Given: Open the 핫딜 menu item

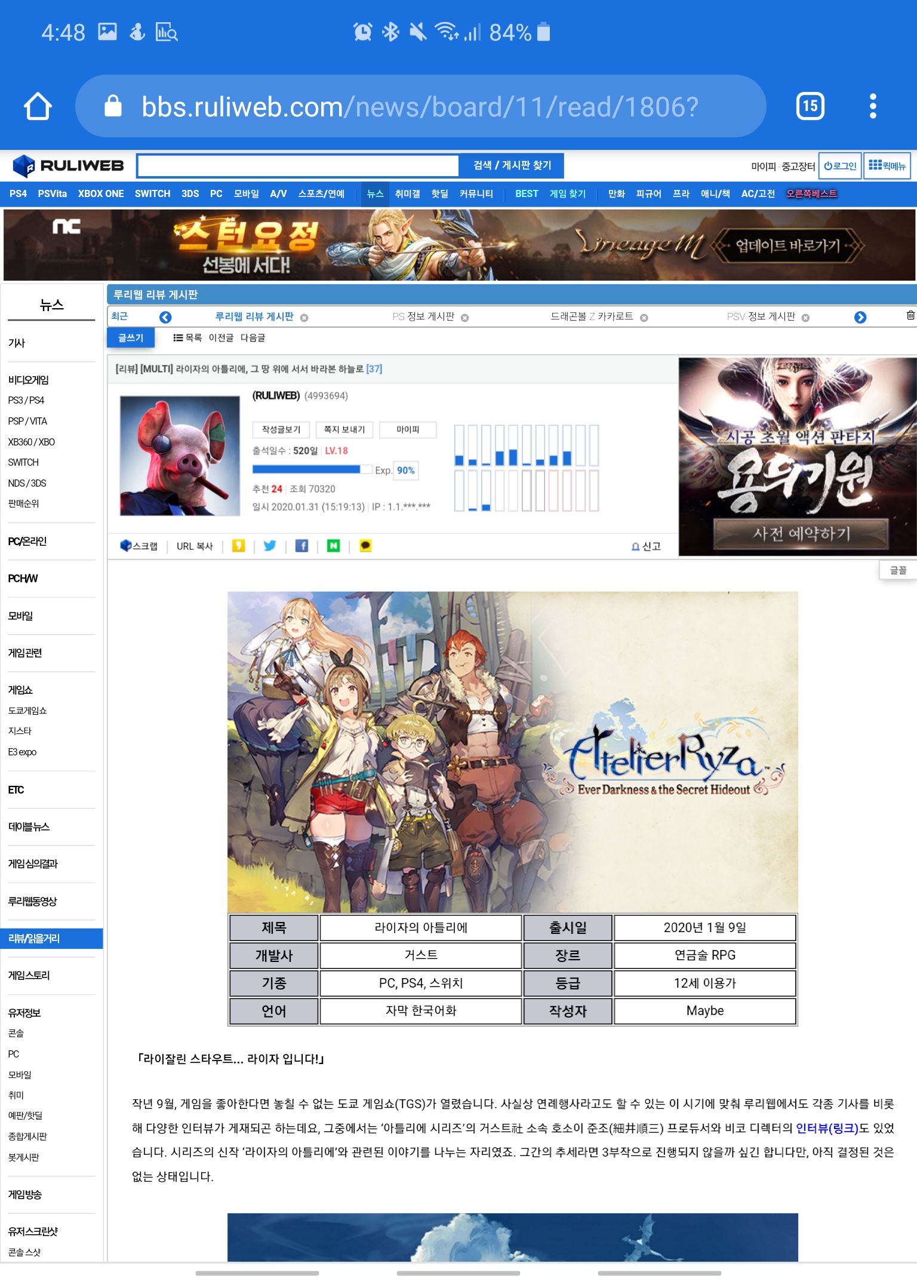Looking at the screenshot, I should point(440,194).
